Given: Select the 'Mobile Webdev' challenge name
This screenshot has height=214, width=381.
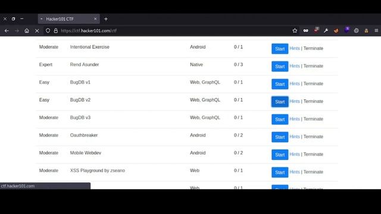Looking at the screenshot, I should (x=86, y=153).
